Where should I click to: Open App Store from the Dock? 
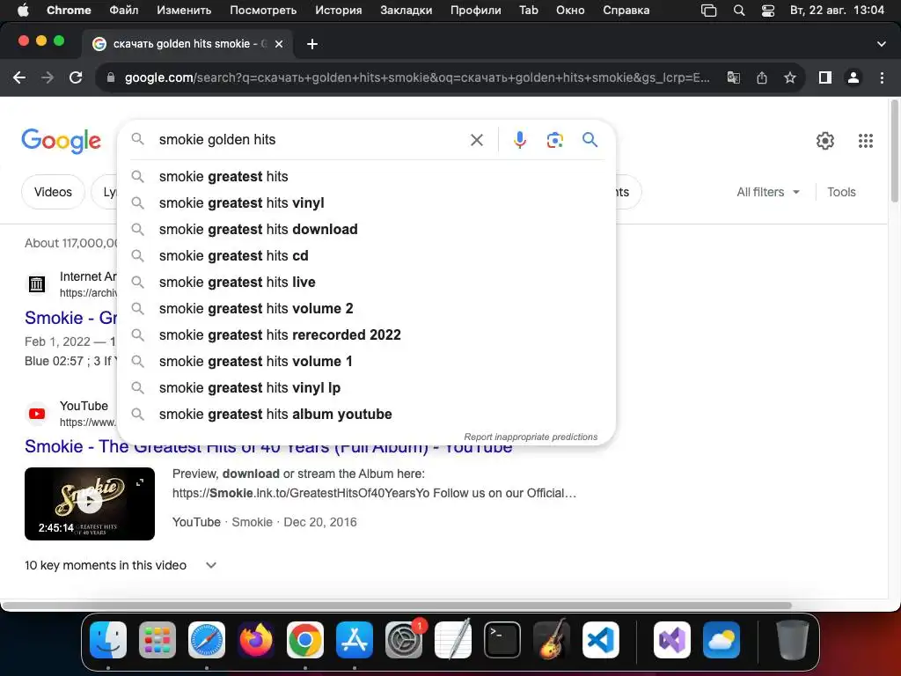tap(354, 639)
